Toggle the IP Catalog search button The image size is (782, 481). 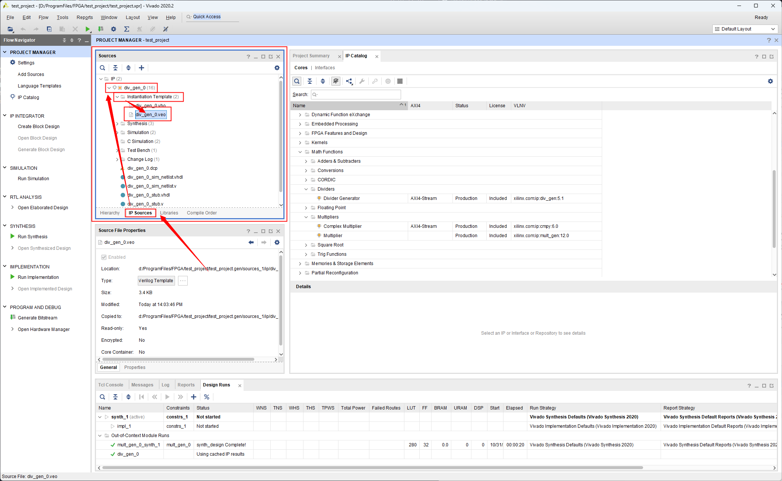(297, 81)
